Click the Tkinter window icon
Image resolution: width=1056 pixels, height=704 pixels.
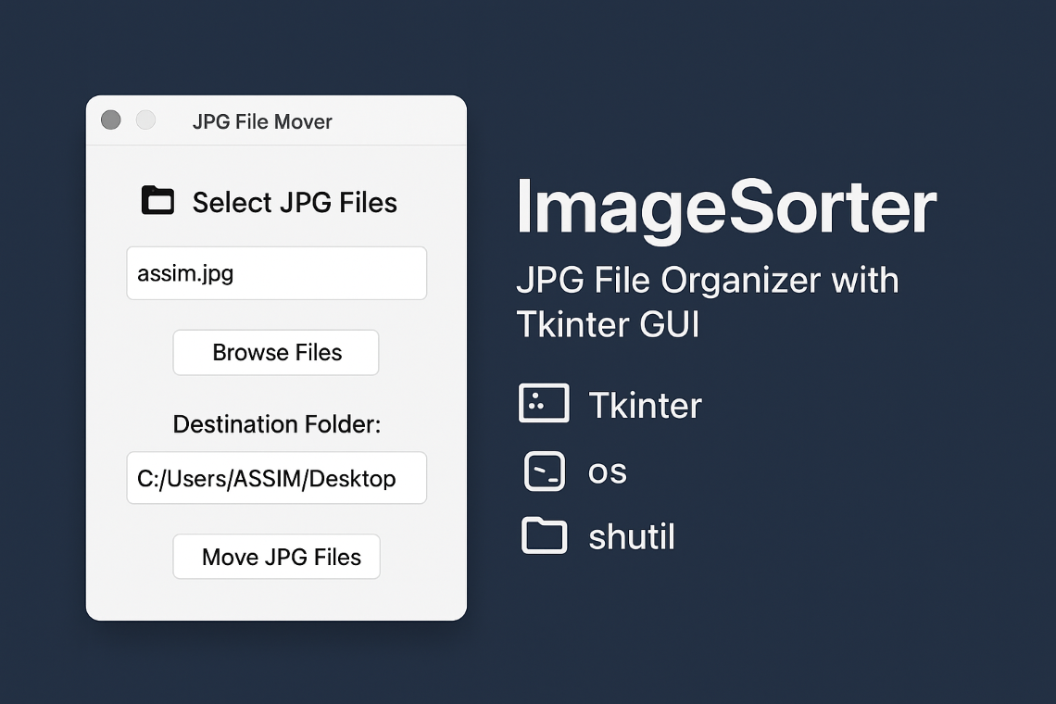544,403
